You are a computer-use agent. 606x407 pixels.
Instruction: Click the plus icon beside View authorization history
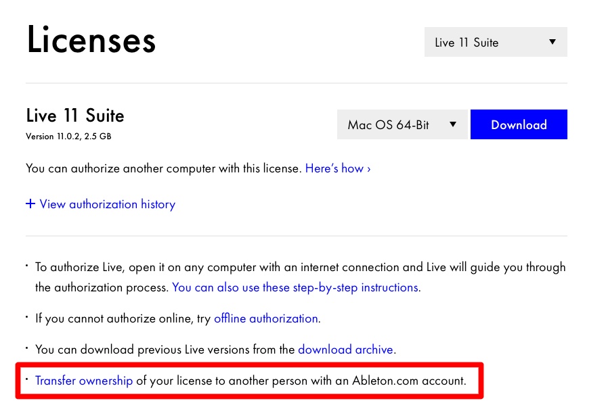(x=30, y=204)
